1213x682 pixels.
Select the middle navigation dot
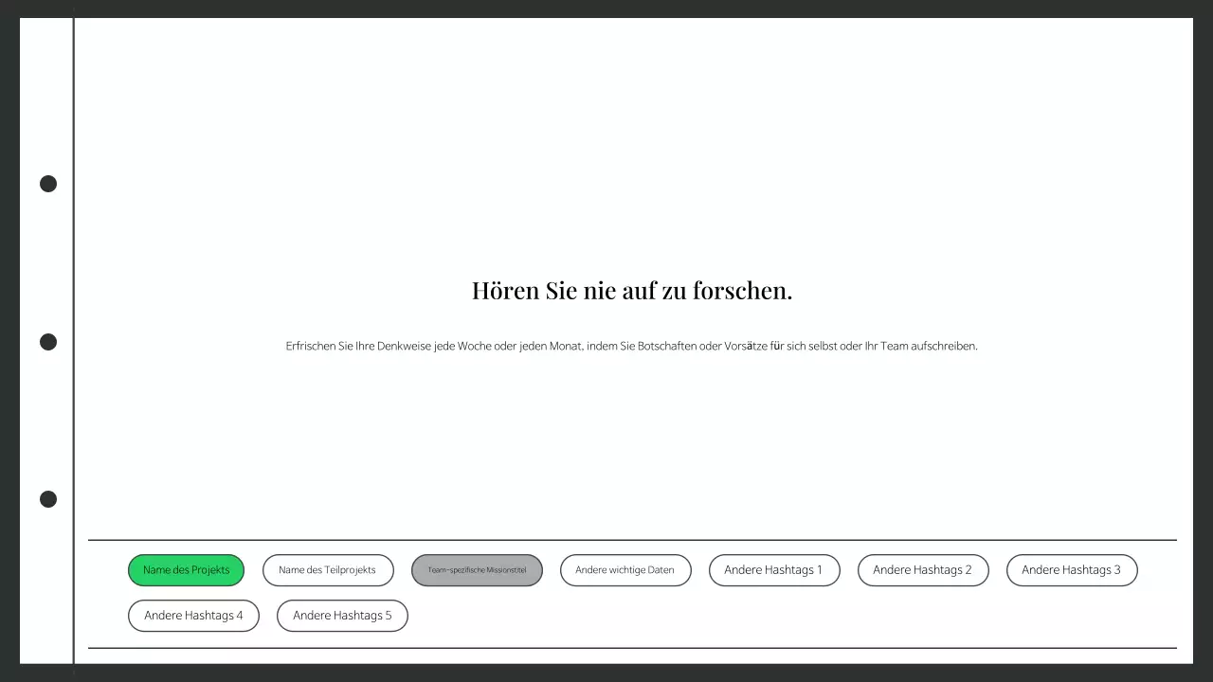tap(47, 342)
